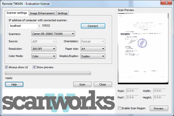The width and height of the screenshot is (174, 116).
Task: Click the scan progress bar
Action: [x=48, y=73]
